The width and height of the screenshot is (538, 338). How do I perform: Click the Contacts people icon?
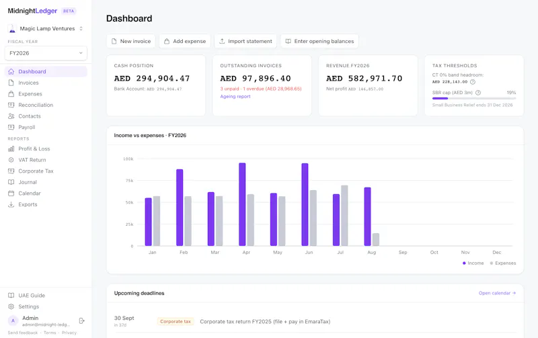11,116
